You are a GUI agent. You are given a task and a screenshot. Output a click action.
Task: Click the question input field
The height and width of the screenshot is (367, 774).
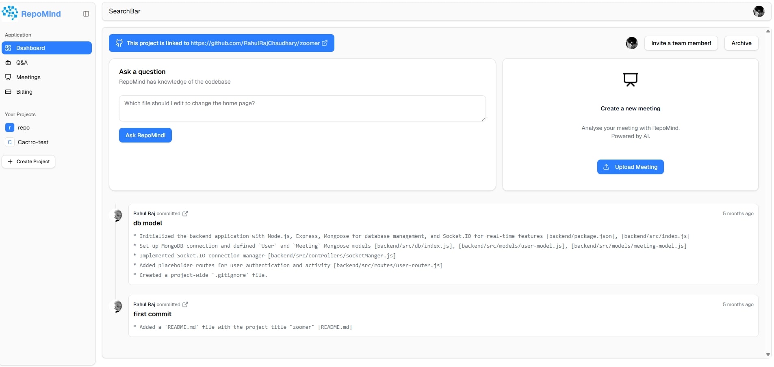302,108
